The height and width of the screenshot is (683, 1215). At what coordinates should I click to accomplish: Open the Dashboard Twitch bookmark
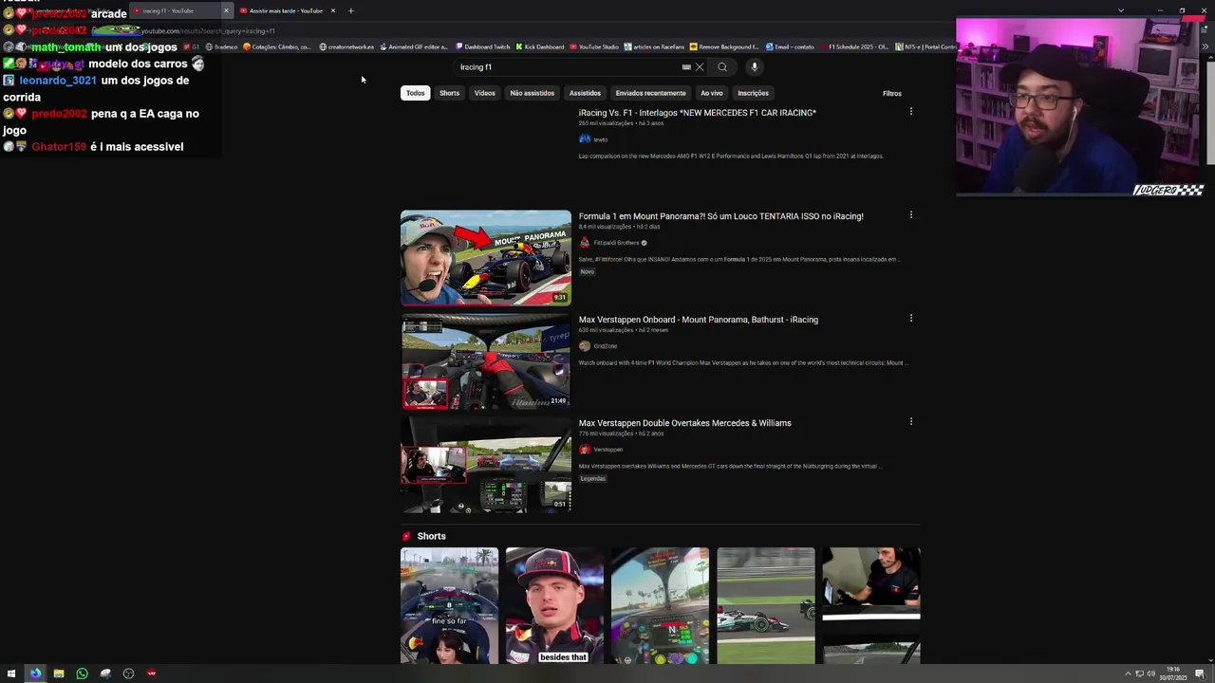click(482, 46)
